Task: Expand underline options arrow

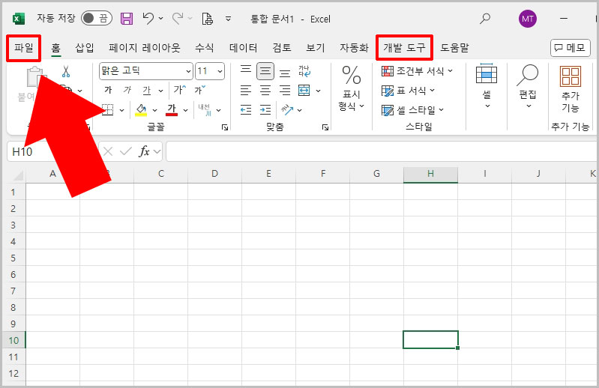Action: click(161, 91)
